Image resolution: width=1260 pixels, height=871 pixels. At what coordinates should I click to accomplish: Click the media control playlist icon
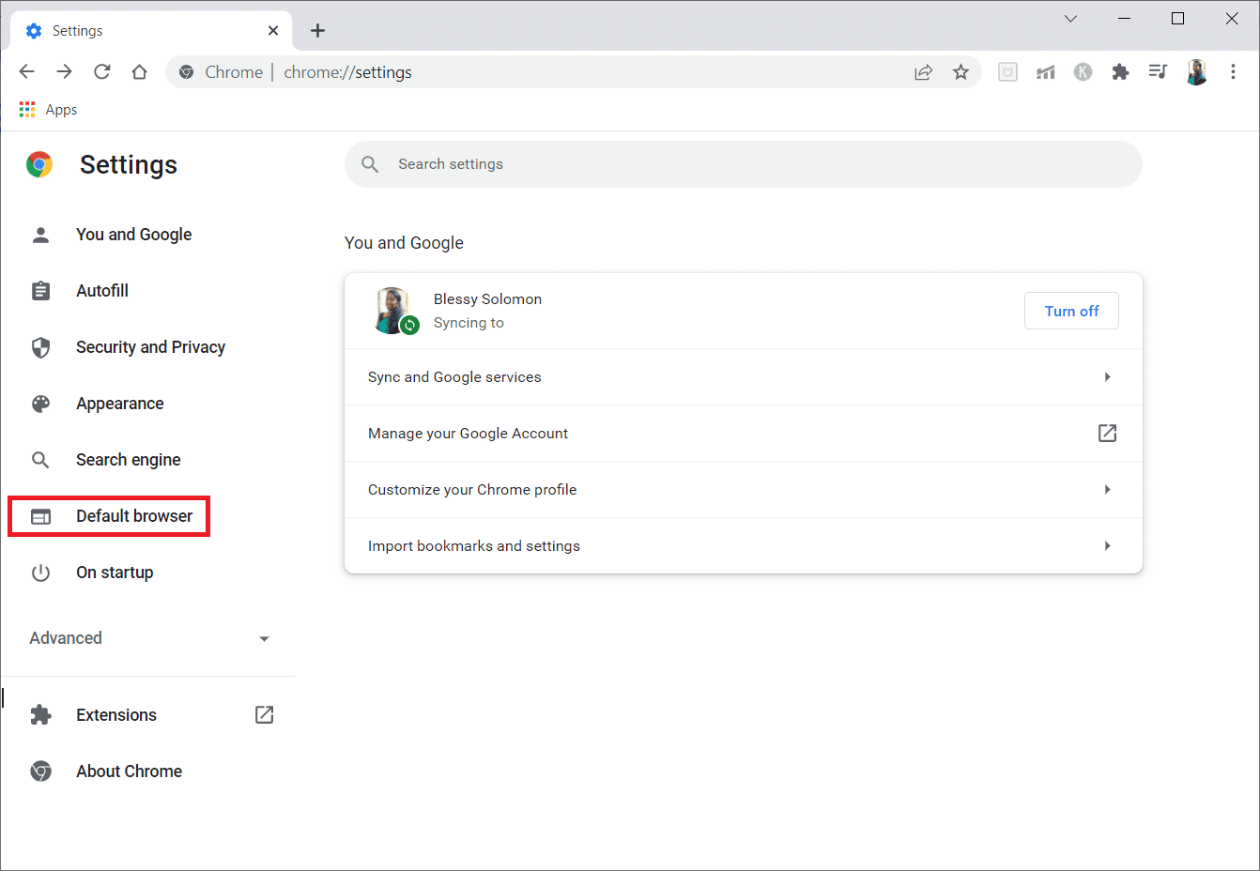(1158, 72)
